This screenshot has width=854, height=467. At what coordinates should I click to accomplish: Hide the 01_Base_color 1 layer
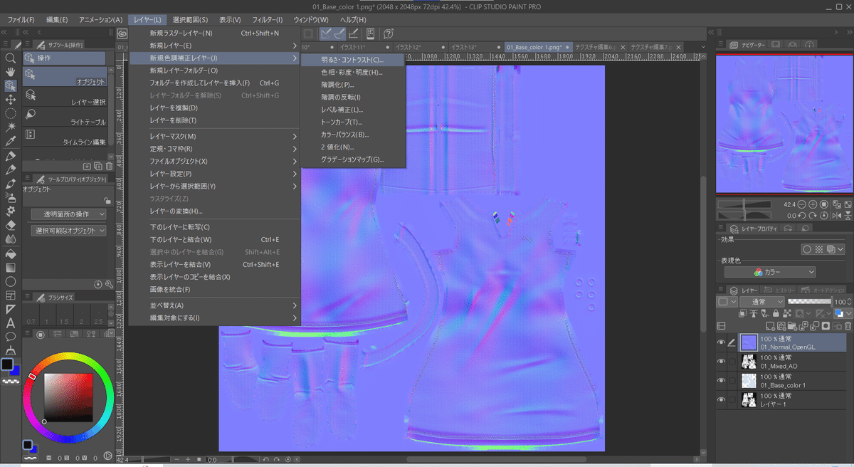(721, 381)
